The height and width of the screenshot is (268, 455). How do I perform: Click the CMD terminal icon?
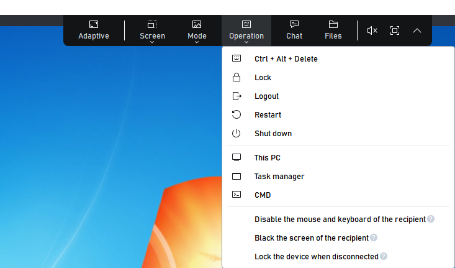237,195
